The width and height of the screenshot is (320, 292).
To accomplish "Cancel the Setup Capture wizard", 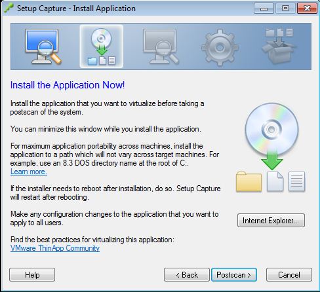I will pyautogui.click(x=289, y=275).
